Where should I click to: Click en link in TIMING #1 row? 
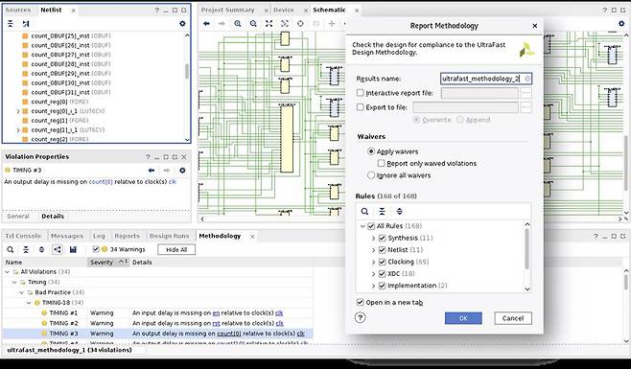point(216,313)
